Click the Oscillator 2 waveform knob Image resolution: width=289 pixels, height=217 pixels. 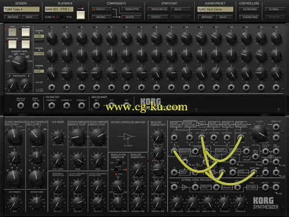(36, 136)
